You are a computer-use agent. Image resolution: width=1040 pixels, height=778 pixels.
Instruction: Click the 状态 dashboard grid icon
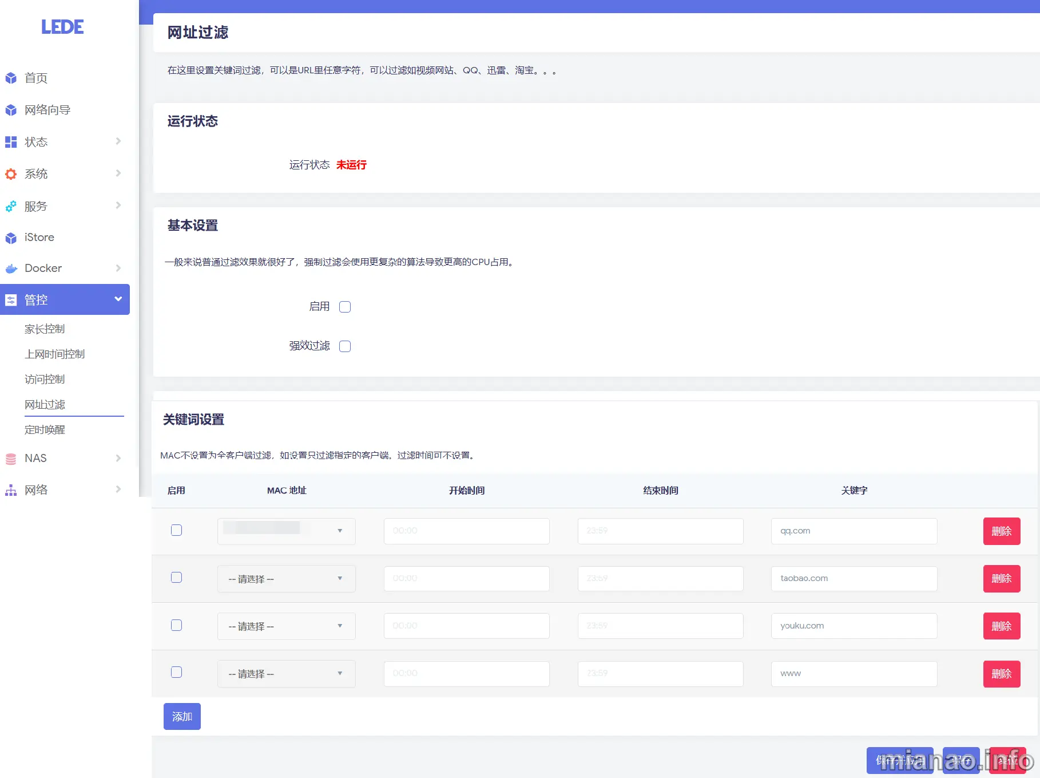coord(11,142)
